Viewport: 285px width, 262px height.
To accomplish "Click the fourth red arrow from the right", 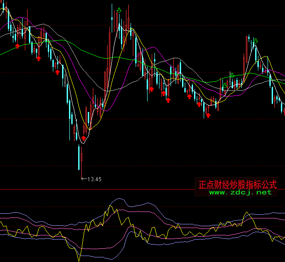I will 168,99.
